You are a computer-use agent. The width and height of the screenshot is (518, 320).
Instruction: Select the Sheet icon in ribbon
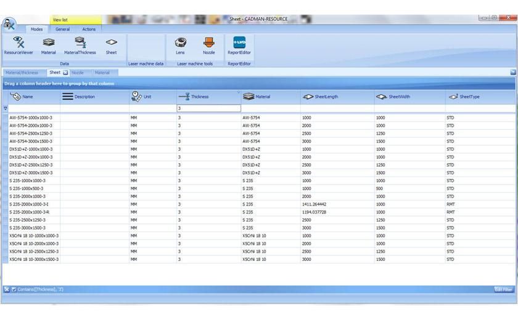coord(112,45)
